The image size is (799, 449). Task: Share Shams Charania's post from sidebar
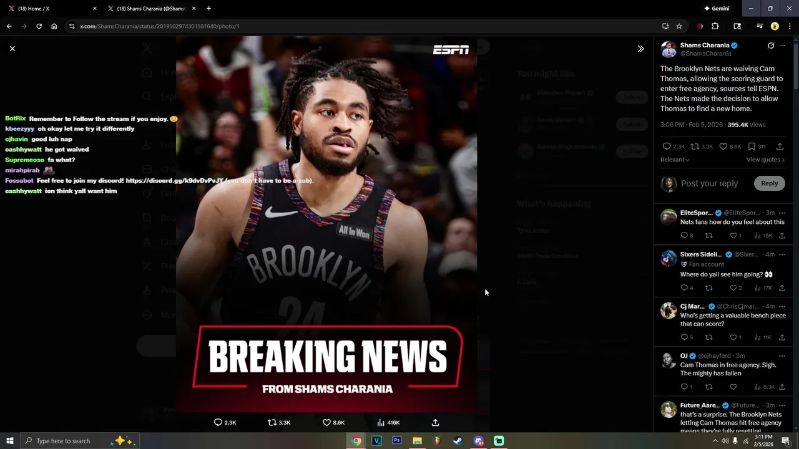pyautogui.click(x=780, y=147)
